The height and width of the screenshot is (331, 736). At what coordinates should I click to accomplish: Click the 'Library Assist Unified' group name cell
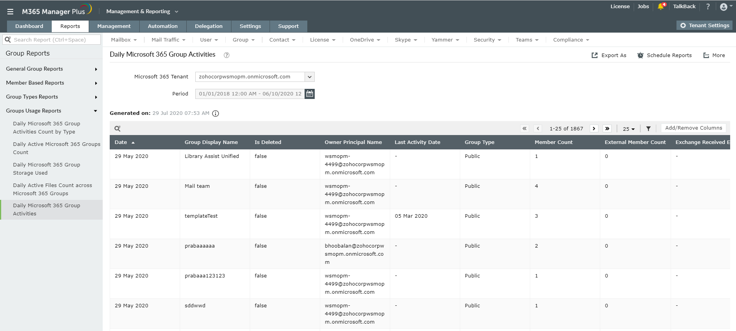pos(212,156)
